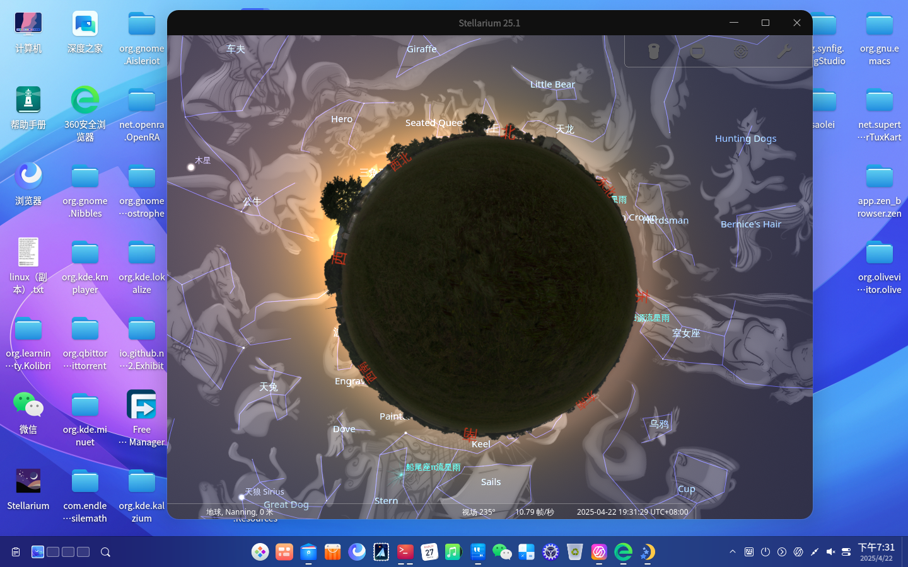Open the Stellarium Oculars eyepiece view icon

point(654,51)
